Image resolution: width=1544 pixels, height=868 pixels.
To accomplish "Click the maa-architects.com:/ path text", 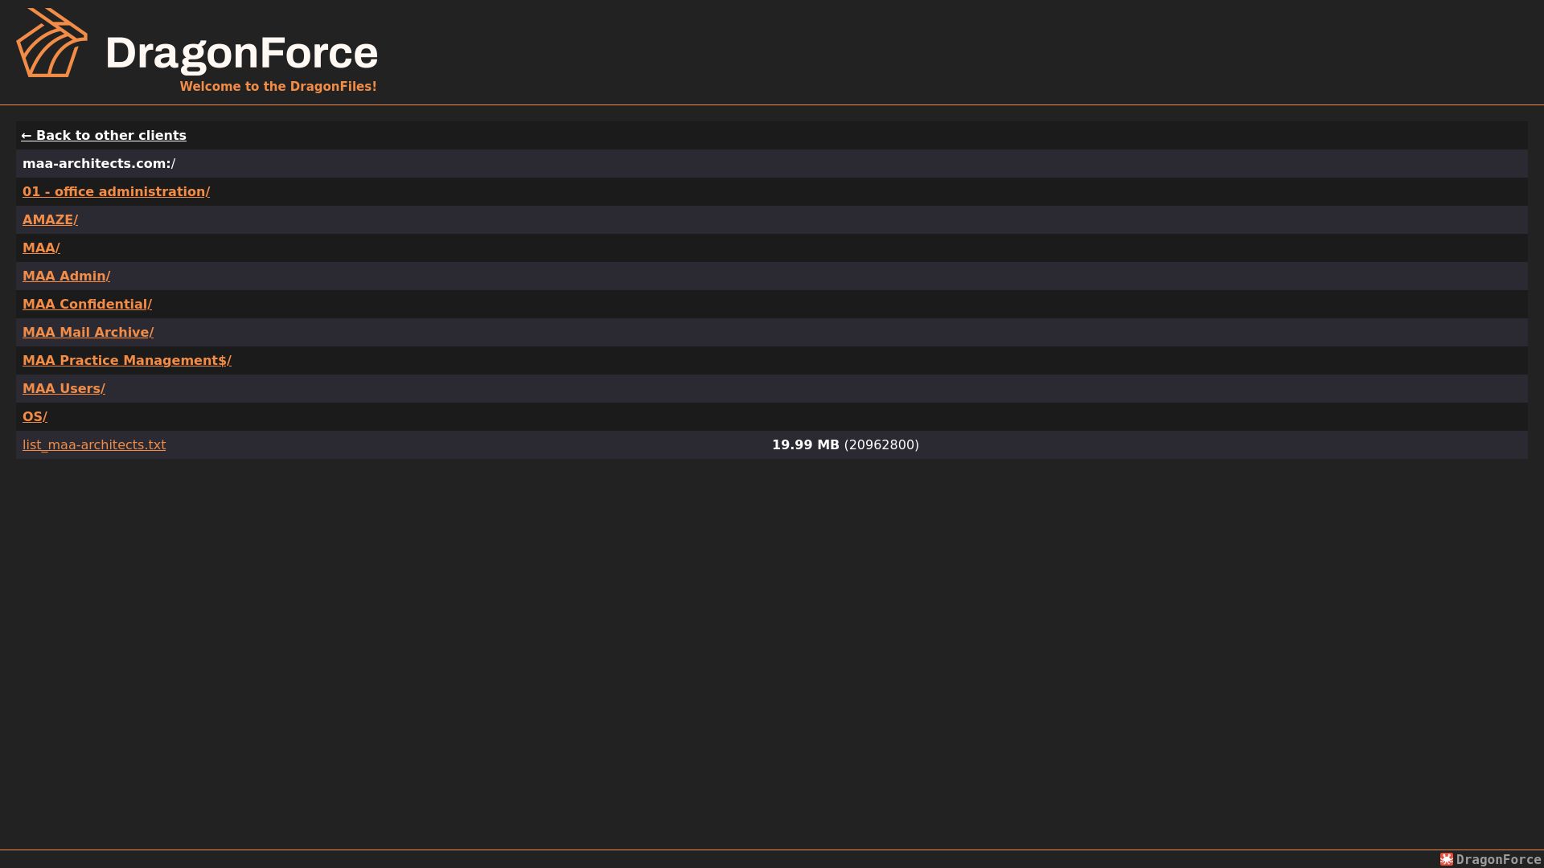I will pyautogui.click(x=99, y=164).
